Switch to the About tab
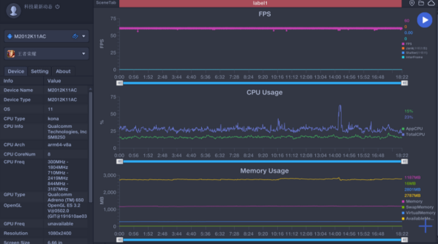 63,72
